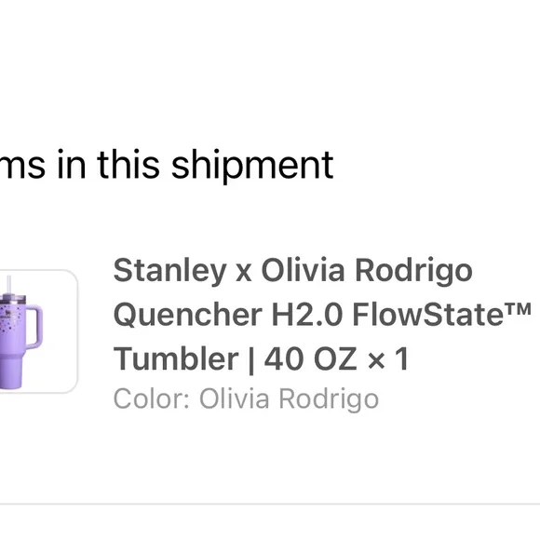Open the purple tumbler product thumbnail
This screenshot has width=540, height=540.
tap(38, 331)
